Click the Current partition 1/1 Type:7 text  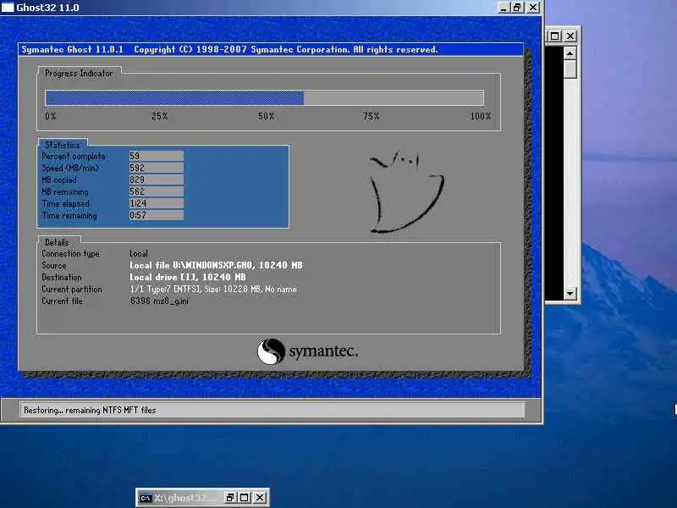pyautogui.click(x=213, y=289)
